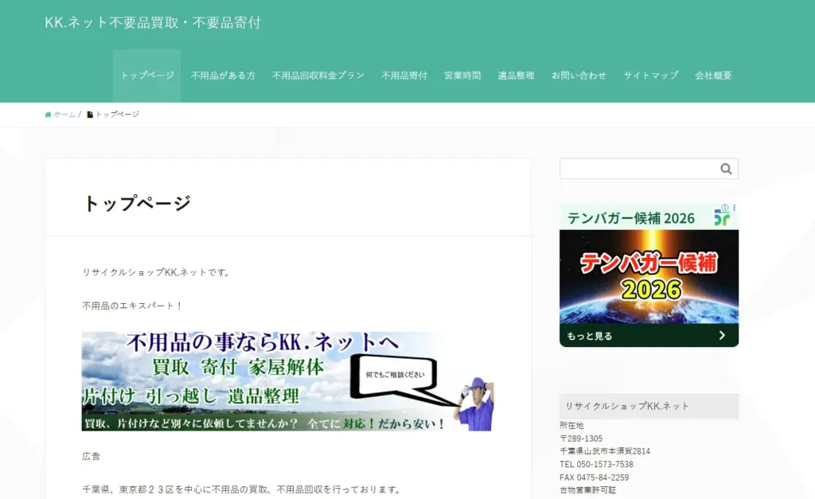The width and height of the screenshot is (815, 499).
Task: Focus the sidebar search input field
Action: (x=637, y=169)
